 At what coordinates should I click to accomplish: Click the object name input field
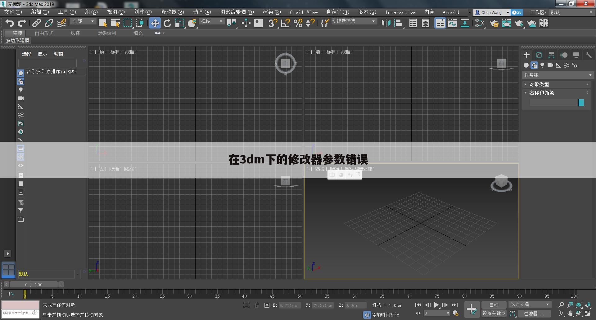(x=553, y=103)
